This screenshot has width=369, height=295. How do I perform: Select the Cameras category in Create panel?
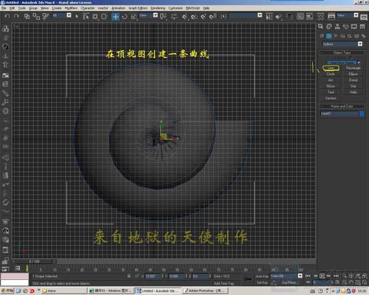coord(343,36)
